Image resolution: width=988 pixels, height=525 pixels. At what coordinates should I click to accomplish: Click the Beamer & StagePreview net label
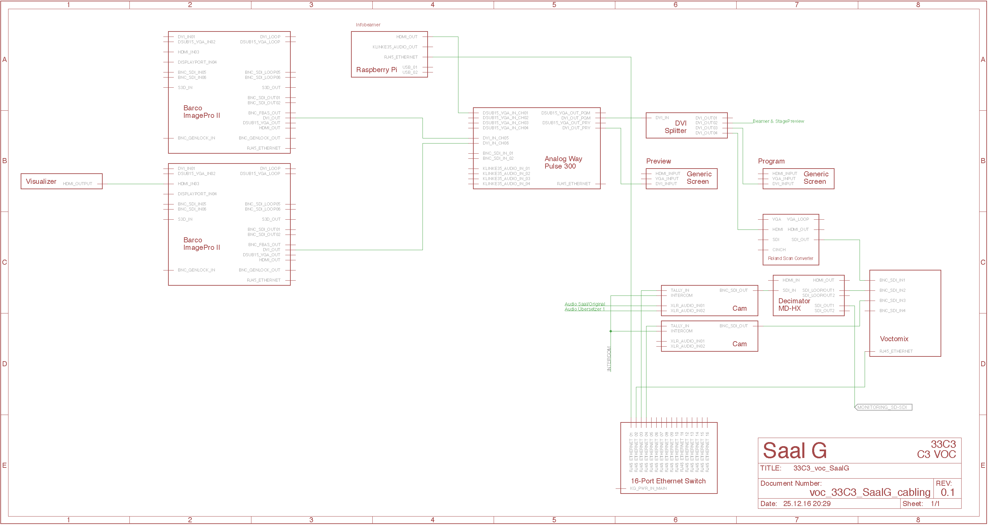pos(778,122)
